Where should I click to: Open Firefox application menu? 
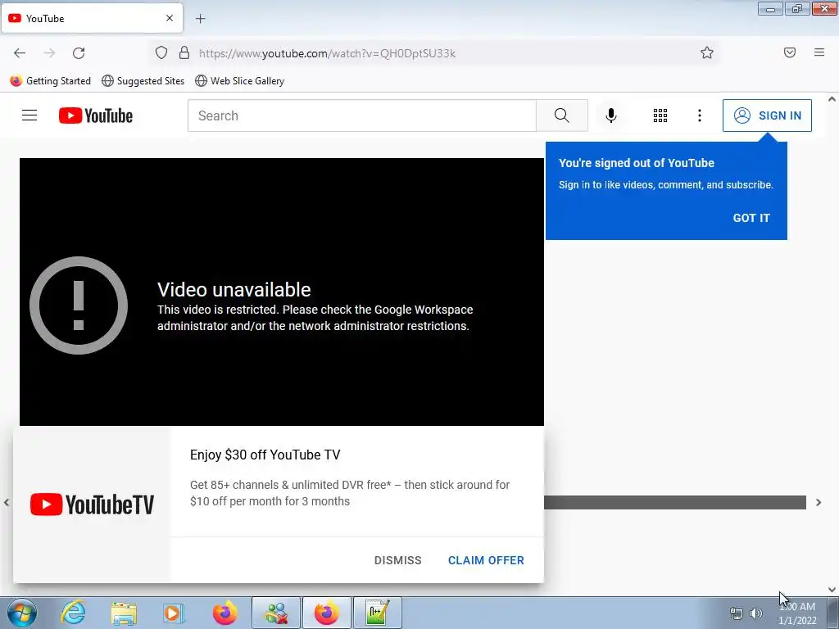coord(819,52)
